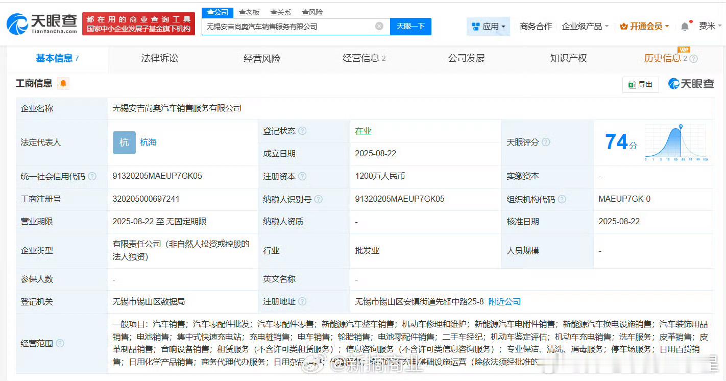Click the 工商信息 section heading
This screenshot has height=381, width=726.
point(34,83)
